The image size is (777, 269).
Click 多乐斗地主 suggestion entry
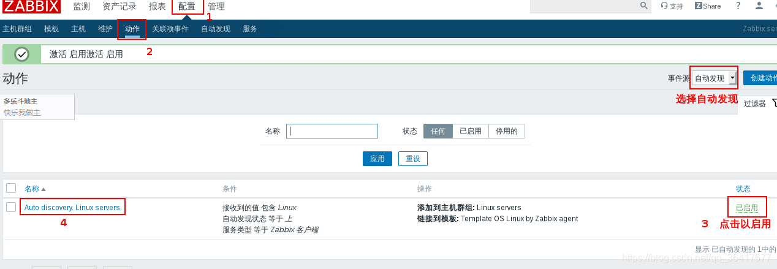(x=21, y=101)
